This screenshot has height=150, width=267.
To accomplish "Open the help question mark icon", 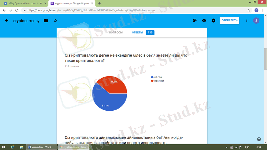I will click(259, 139).
